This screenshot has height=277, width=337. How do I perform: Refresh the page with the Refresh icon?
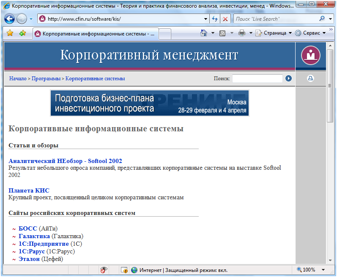tap(215, 19)
